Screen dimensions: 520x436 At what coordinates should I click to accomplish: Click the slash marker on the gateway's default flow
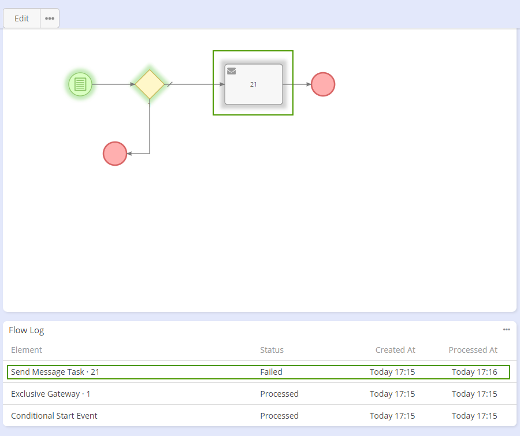coord(169,84)
